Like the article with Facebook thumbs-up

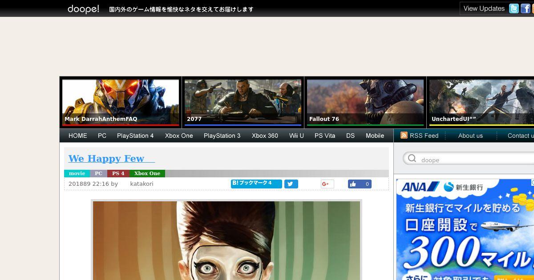pos(360,184)
